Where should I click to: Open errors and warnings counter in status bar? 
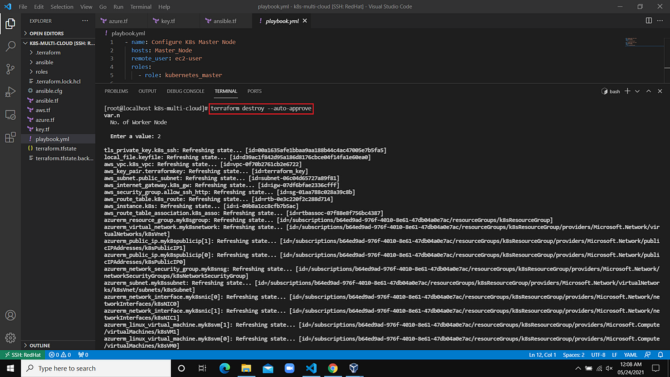pos(60,355)
